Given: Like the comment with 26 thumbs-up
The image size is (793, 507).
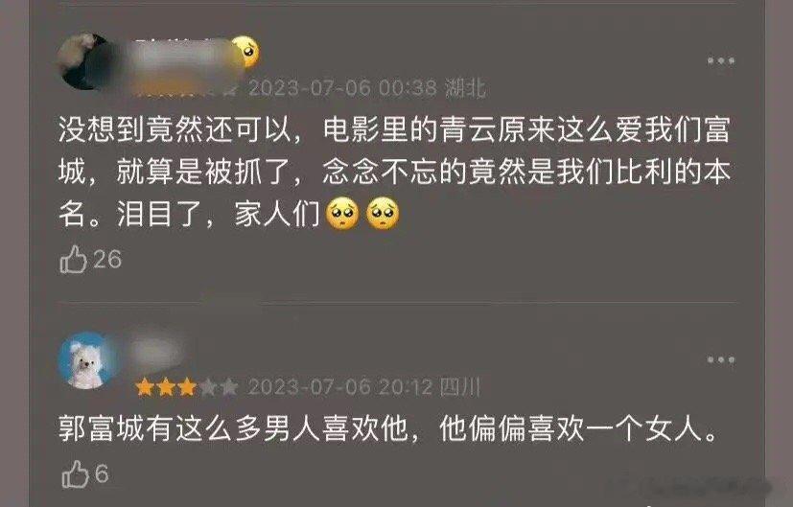Looking at the screenshot, I should click(73, 260).
